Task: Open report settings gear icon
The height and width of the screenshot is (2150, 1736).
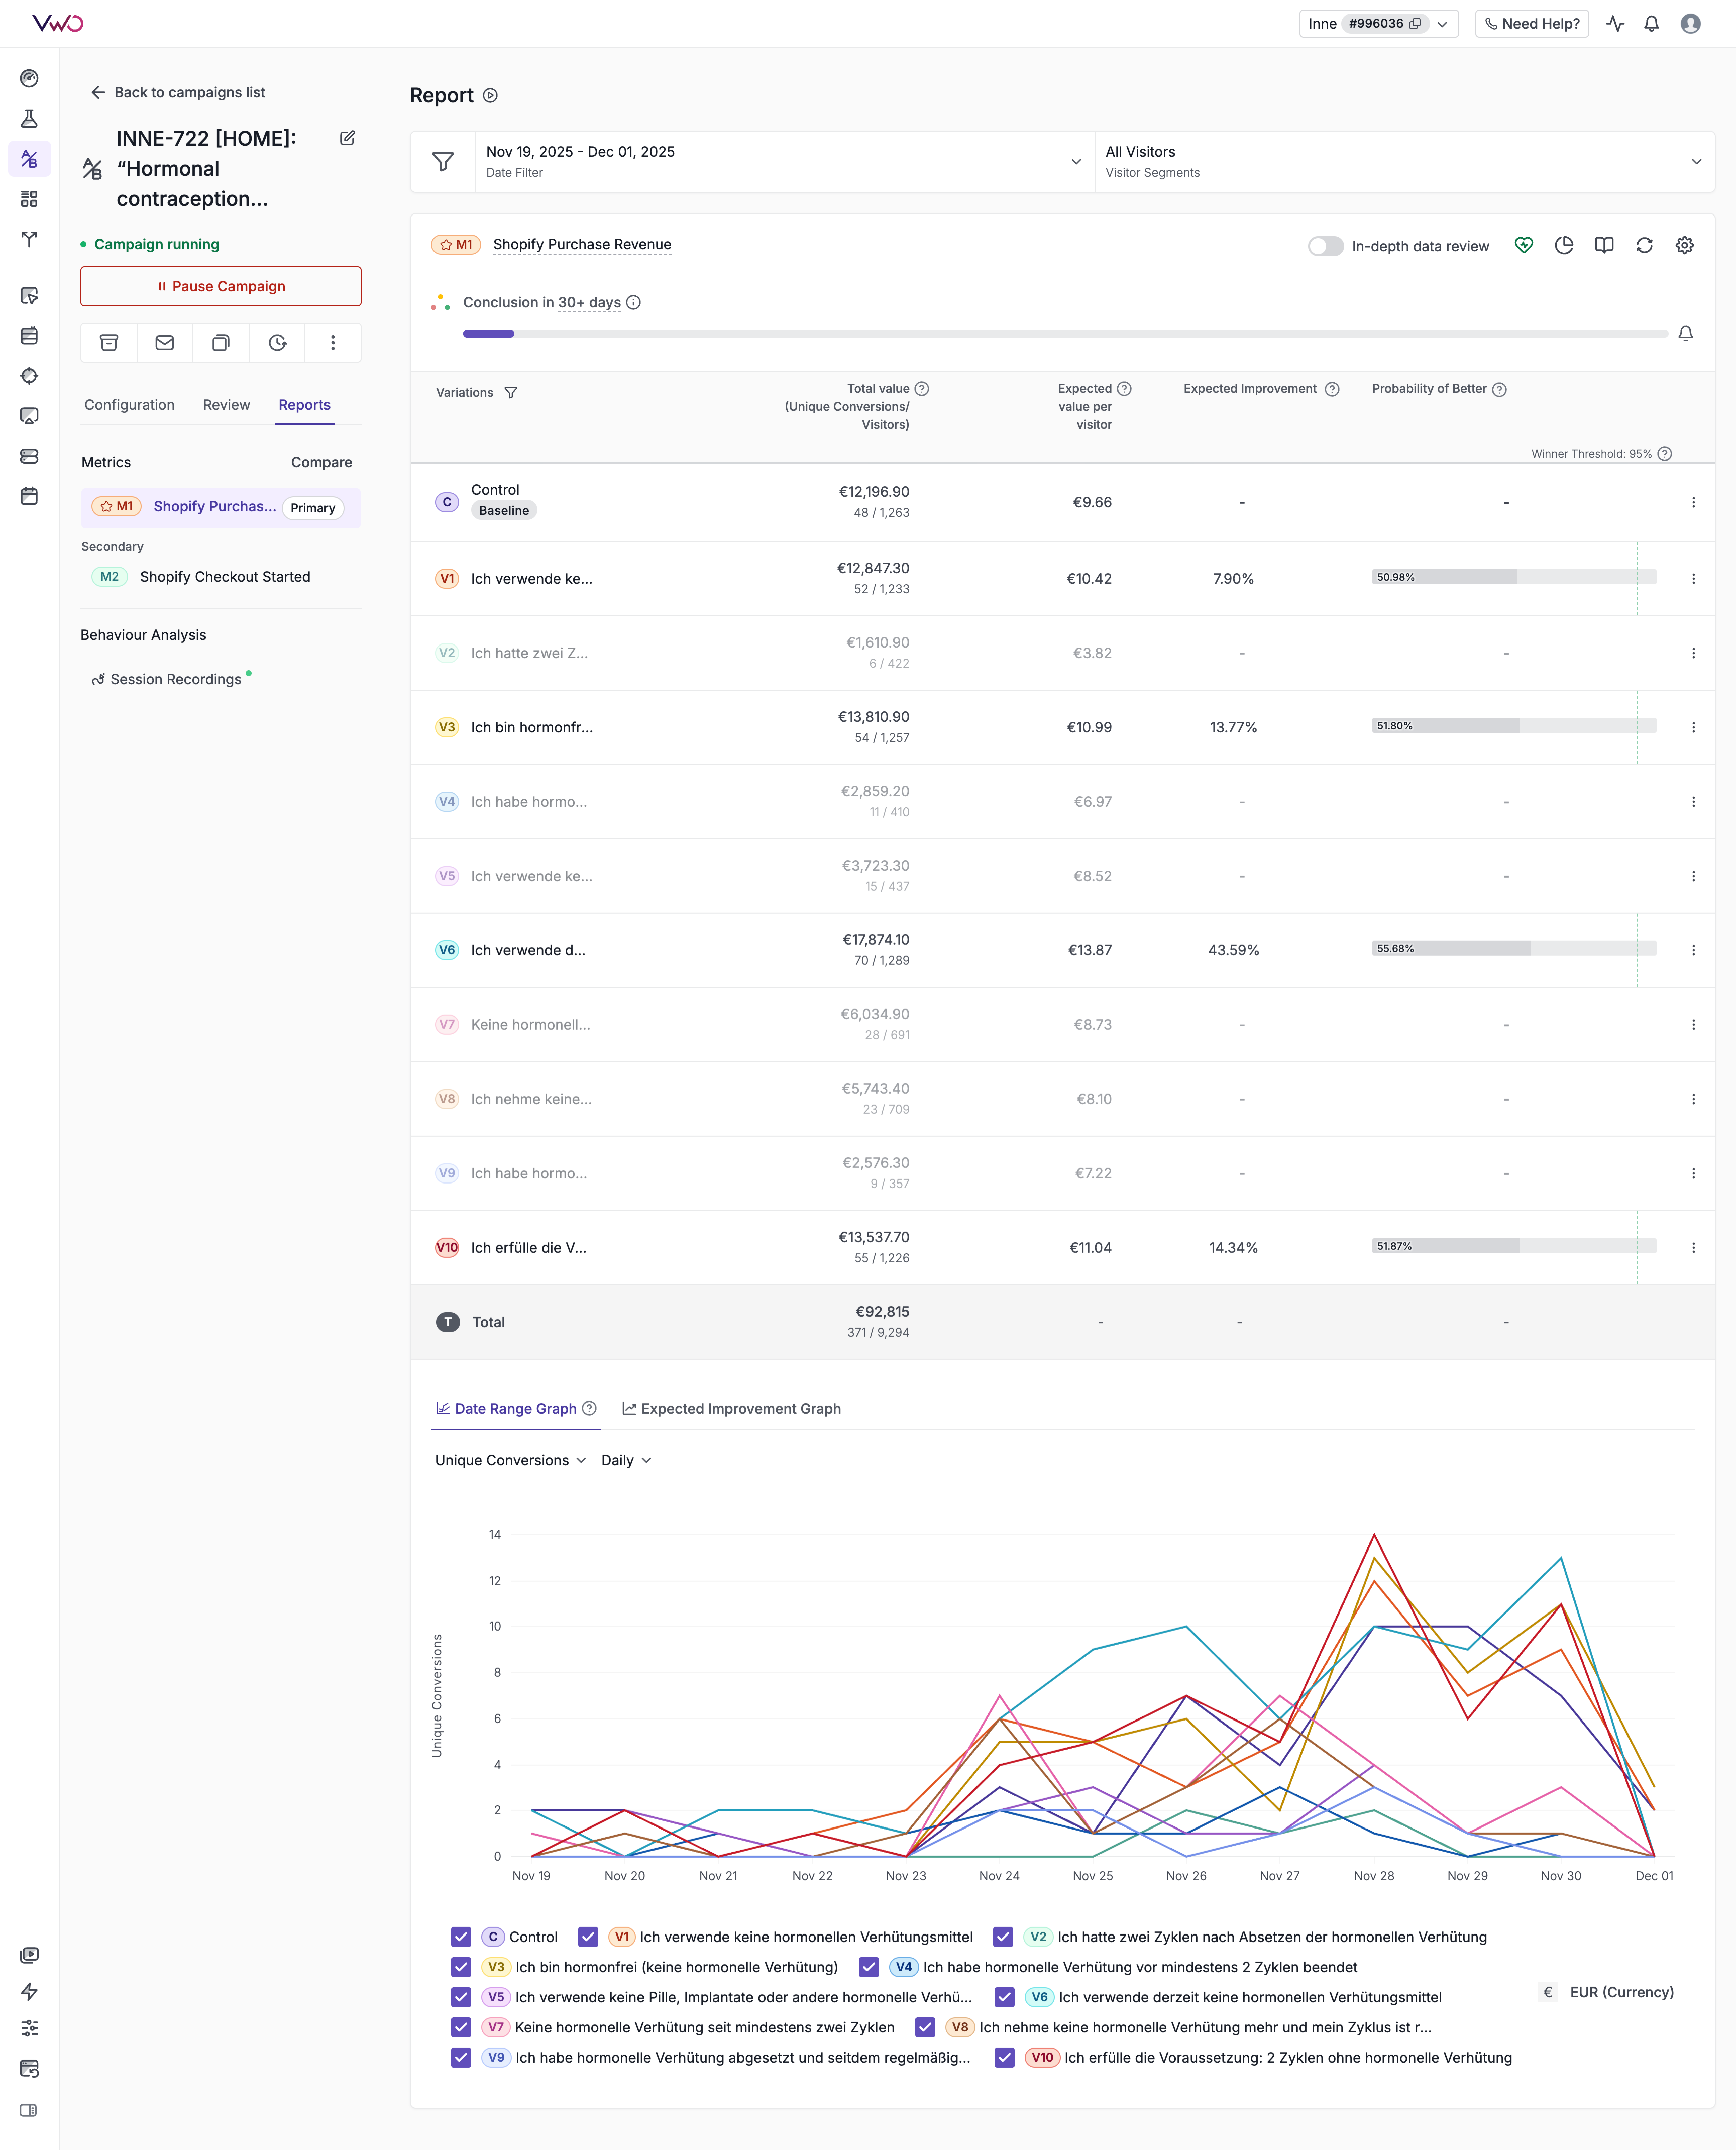Action: click(1684, 245)
